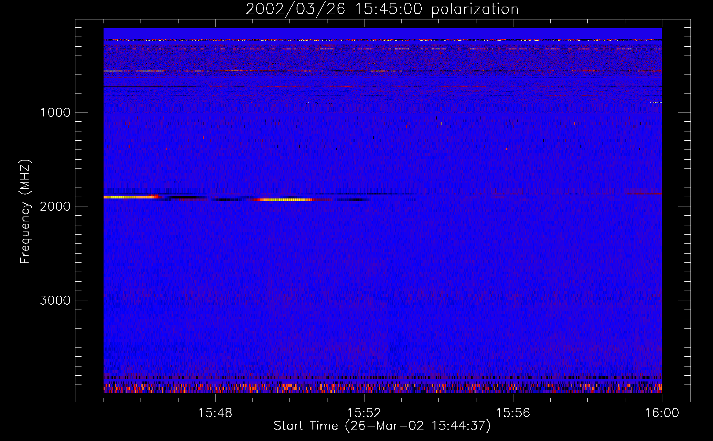
Task: Click the 16:00 time tick label
Action: 662,413
